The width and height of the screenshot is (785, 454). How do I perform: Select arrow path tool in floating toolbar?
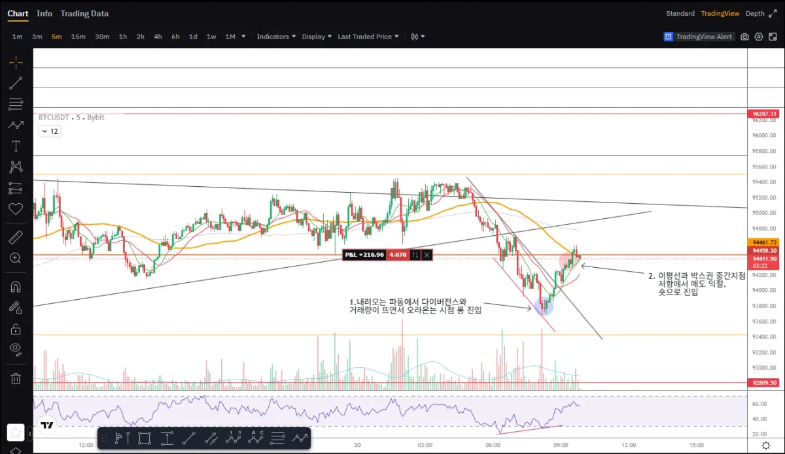(300, 438)
